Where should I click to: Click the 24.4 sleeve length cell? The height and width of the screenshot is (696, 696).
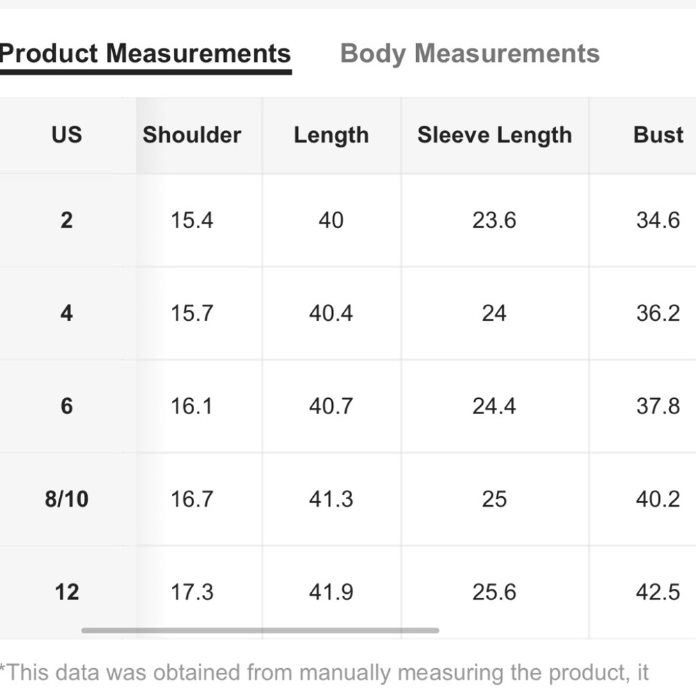point(494,406)
